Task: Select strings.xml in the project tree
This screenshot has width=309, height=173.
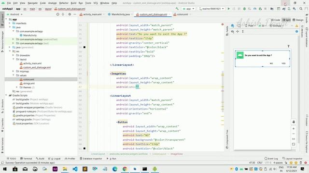Action: pos(29,83)
